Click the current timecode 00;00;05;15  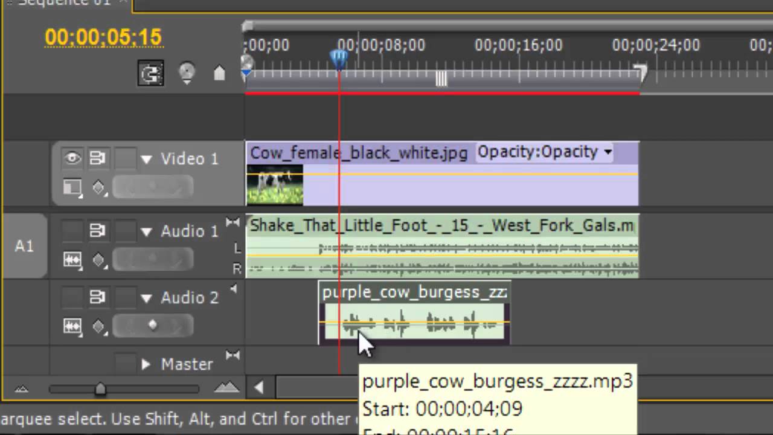pos(103,37)
